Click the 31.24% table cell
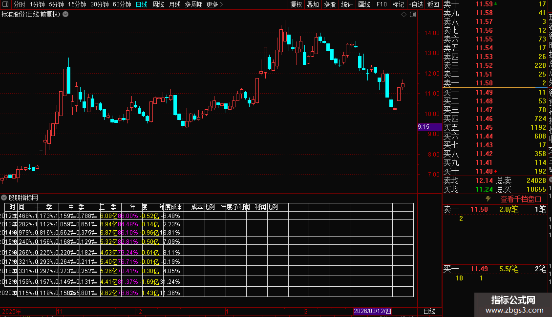 (x=170, y=282)
